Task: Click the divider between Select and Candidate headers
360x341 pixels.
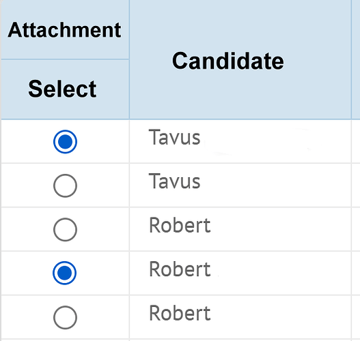Action: click(129, 59)
